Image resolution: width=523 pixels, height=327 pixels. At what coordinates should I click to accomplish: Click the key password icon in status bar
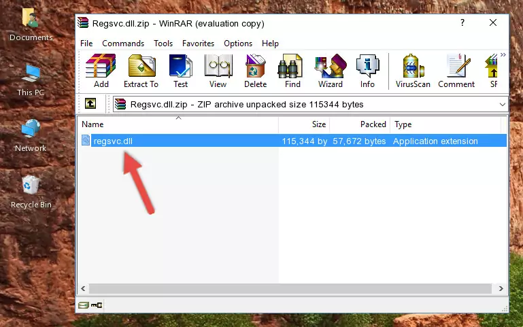click(x=97, y=305)
